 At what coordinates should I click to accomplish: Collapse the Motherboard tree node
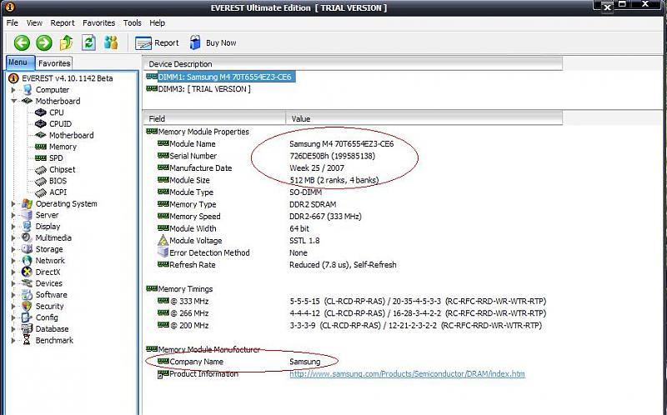(14, 102)
